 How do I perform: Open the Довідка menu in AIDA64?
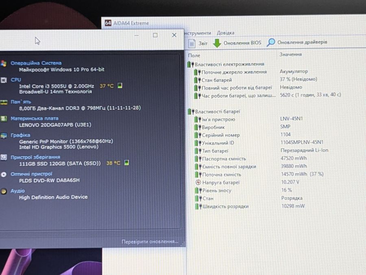click(x=225, y=33)
